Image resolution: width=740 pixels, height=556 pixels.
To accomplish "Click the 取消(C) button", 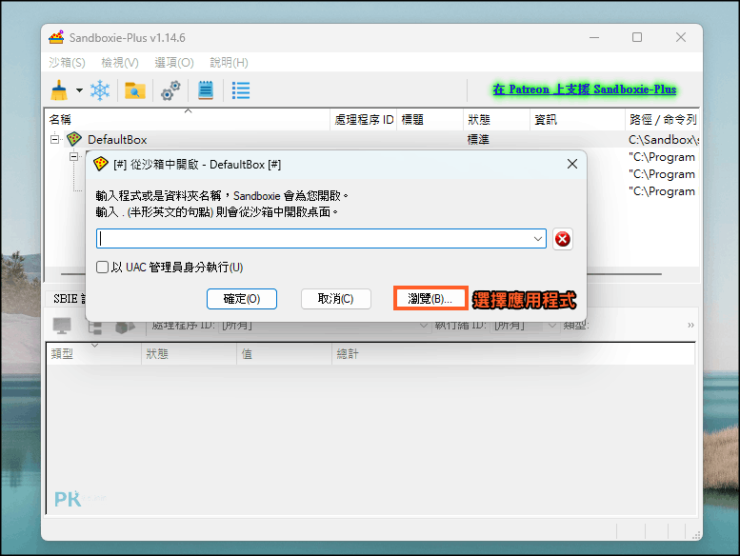I will [336, 299].
